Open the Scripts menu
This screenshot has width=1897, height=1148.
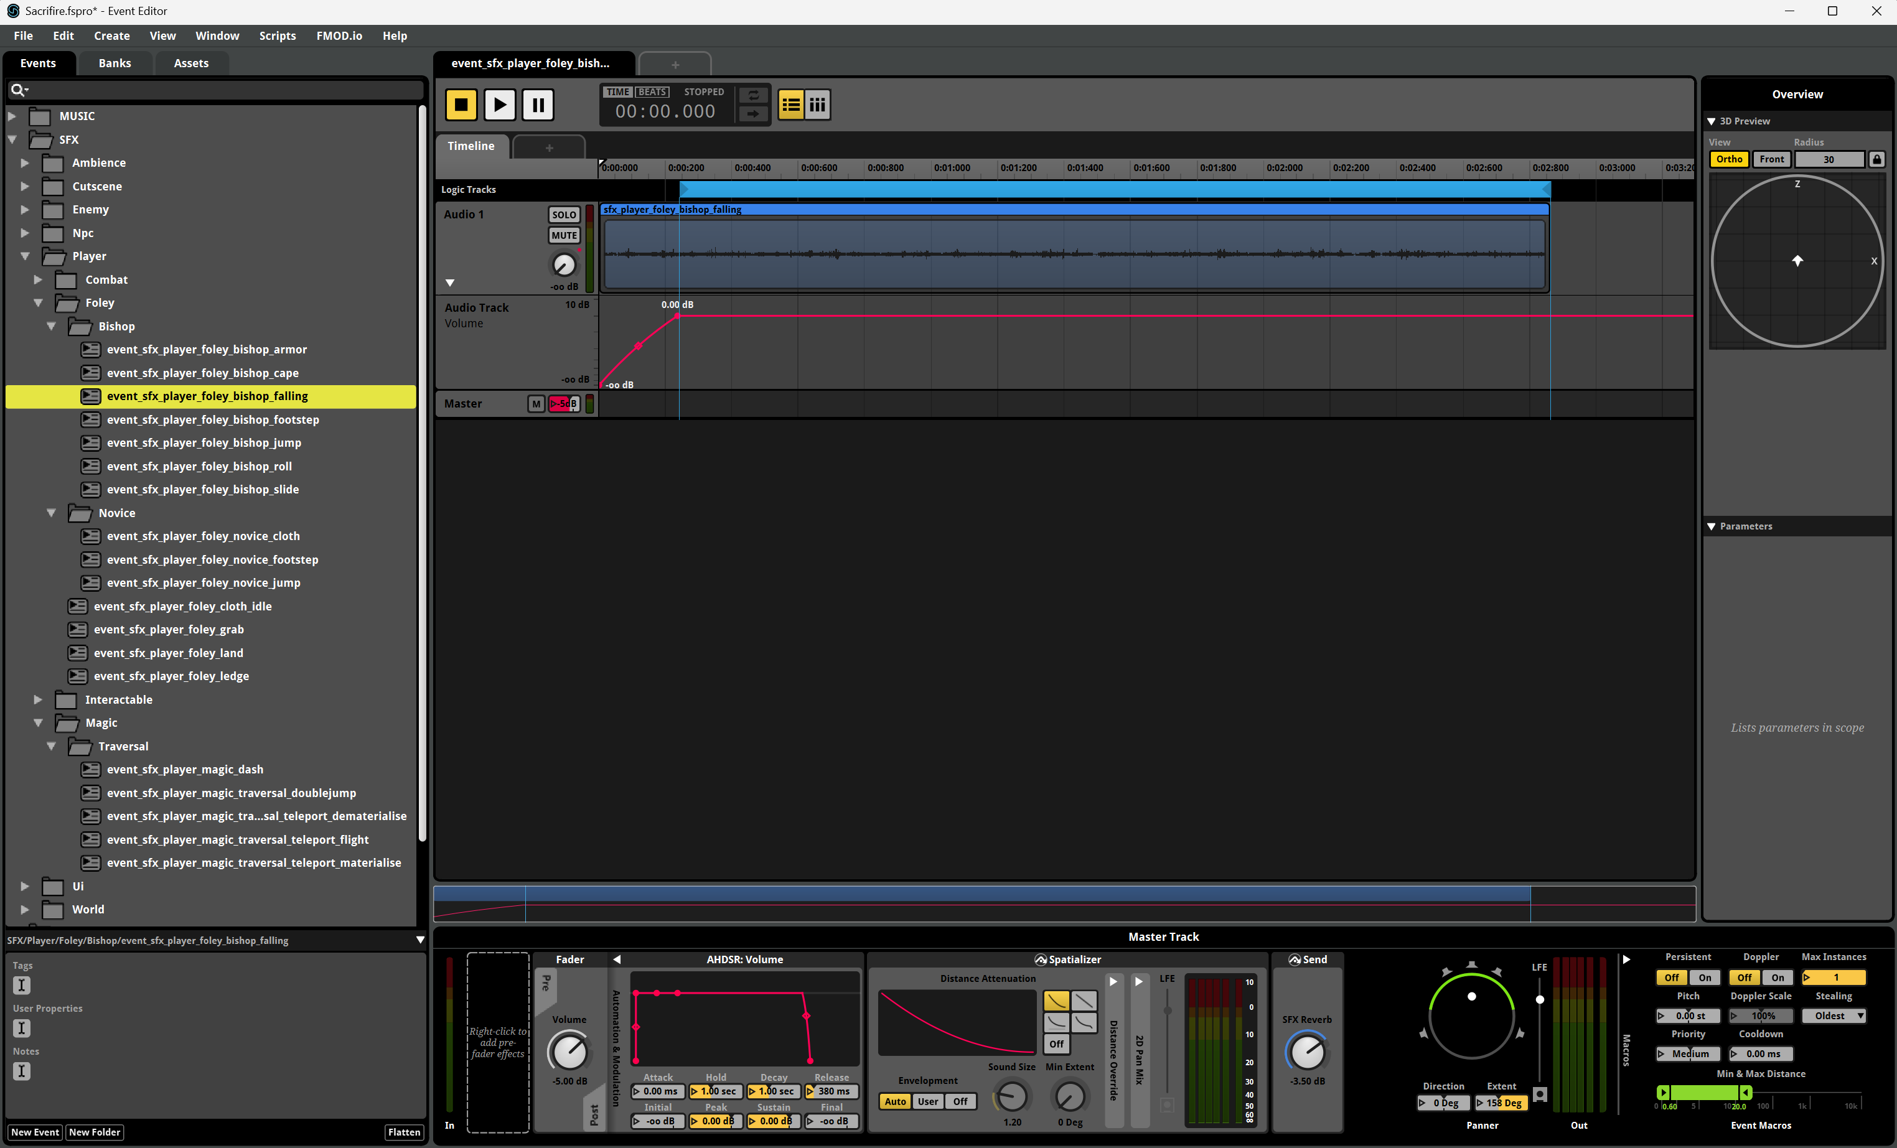click(x=277, y=35)
